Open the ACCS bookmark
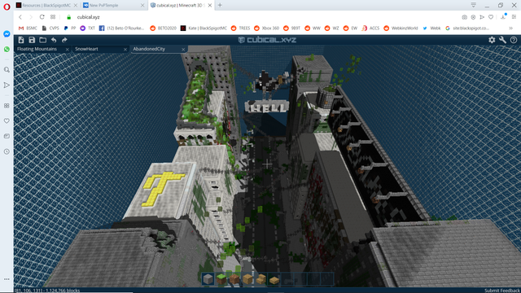 [x=370, y=28]
